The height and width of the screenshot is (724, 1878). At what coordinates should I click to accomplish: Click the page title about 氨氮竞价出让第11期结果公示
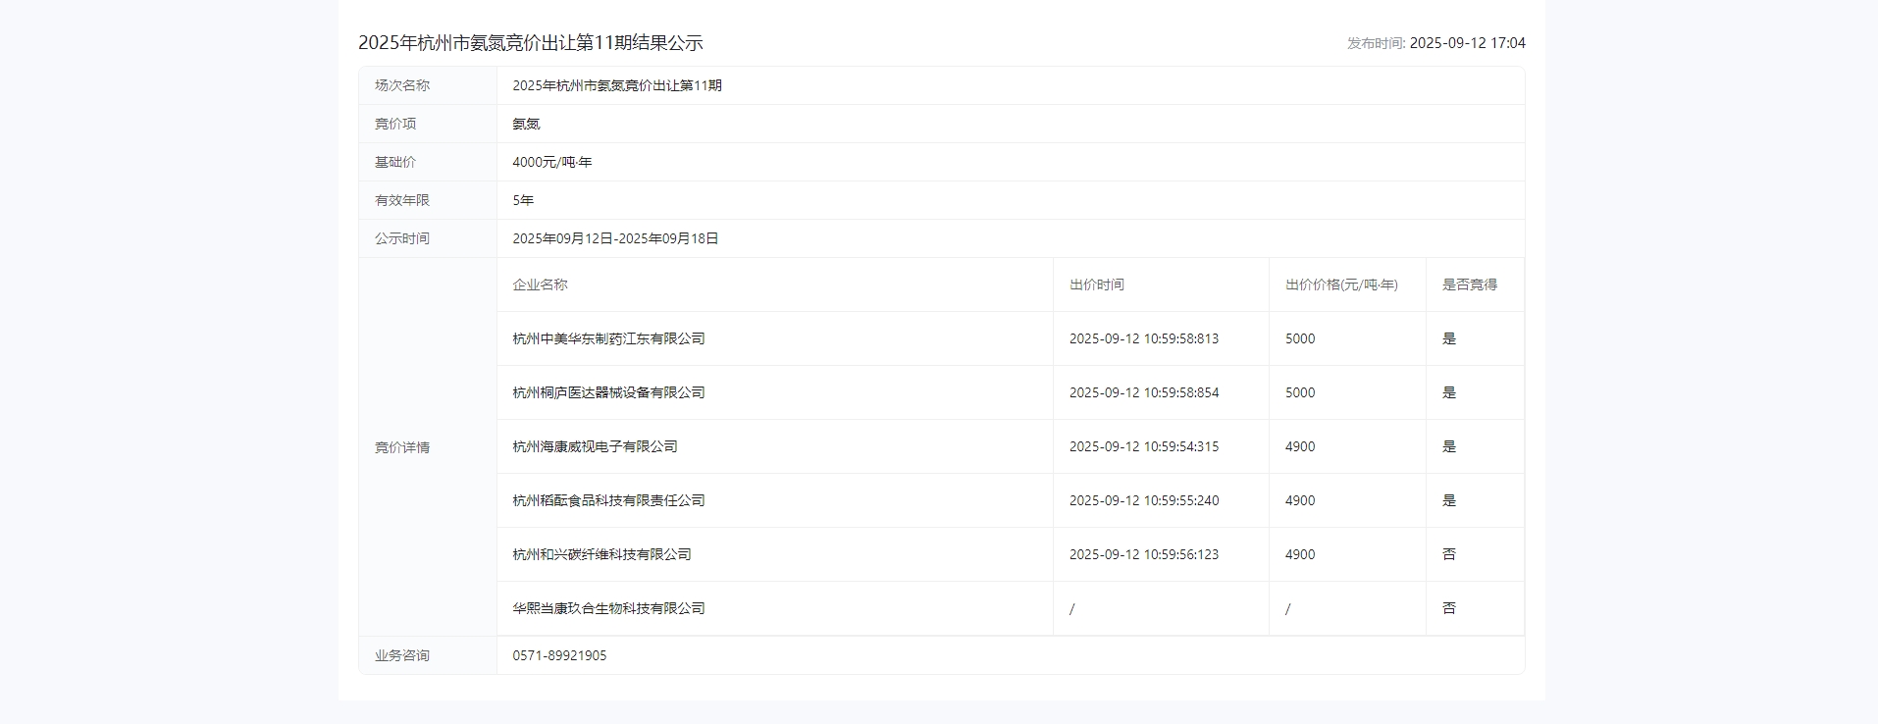530,43
